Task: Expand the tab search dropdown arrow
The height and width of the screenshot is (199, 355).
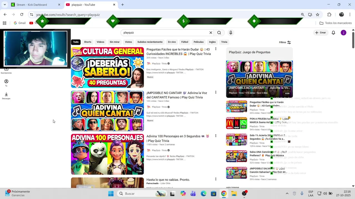Action: 5,5
